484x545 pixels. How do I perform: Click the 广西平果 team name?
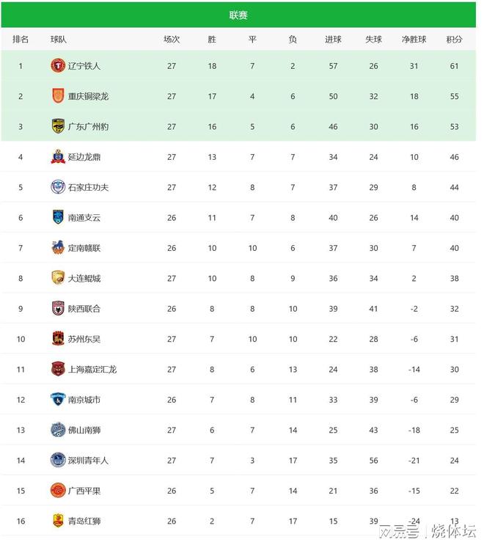[x=84, y=491]
